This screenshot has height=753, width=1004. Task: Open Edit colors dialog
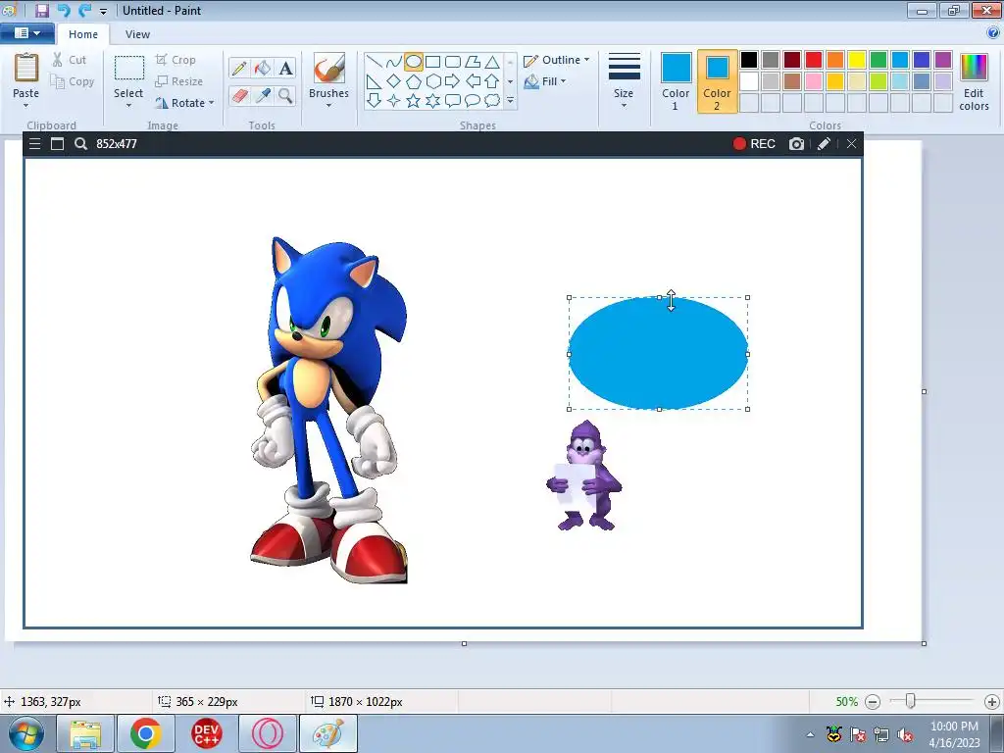point(974,81)
